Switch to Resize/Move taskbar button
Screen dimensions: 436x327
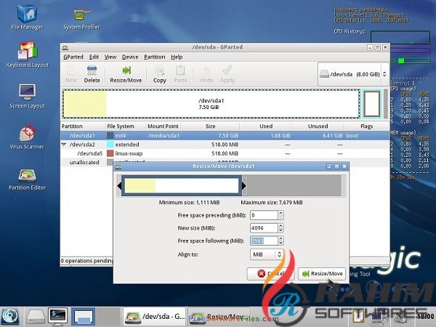pos(219,316)
